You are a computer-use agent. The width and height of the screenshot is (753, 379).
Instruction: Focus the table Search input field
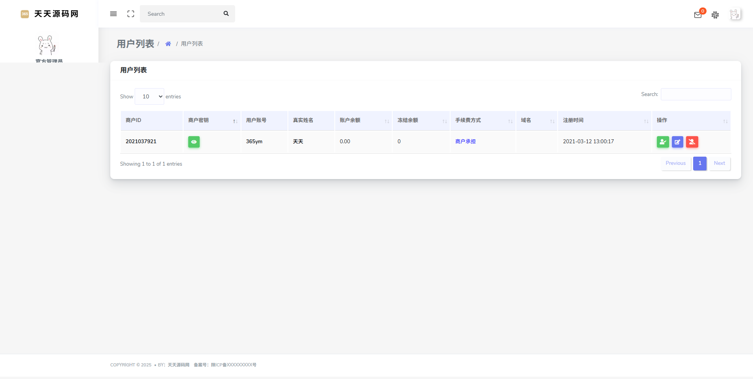pos(696,94)
